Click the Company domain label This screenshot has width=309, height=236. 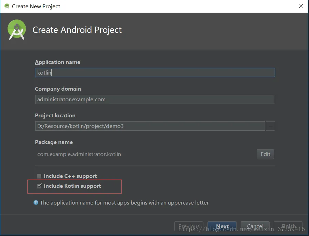pyautogui.click(x=58, y=89)
